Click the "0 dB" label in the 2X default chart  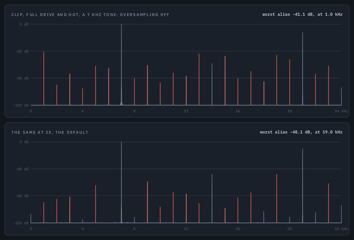pos(24,142)
